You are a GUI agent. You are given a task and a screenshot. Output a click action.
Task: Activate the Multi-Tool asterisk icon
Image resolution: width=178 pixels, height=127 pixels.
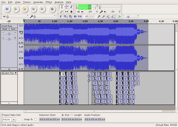[x=71, y=12]
